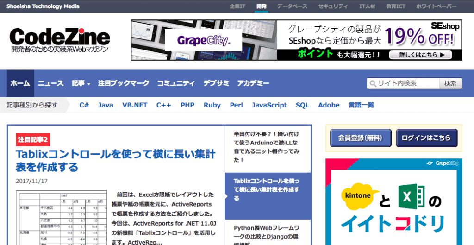Screen dimensions: 474x245
Task: Click the 記事種別から探す label
Action: click(32, 105)
